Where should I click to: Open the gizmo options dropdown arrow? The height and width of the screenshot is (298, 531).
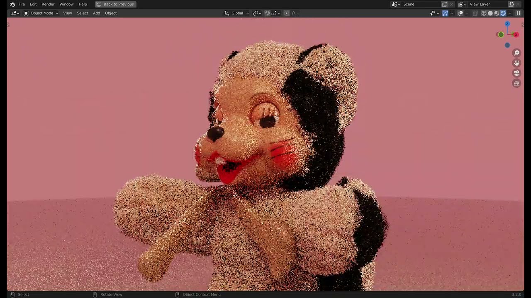[451, 13]
